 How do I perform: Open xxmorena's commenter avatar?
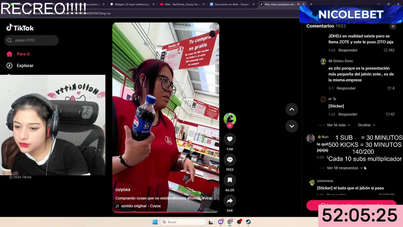click(x=312, y=183)
